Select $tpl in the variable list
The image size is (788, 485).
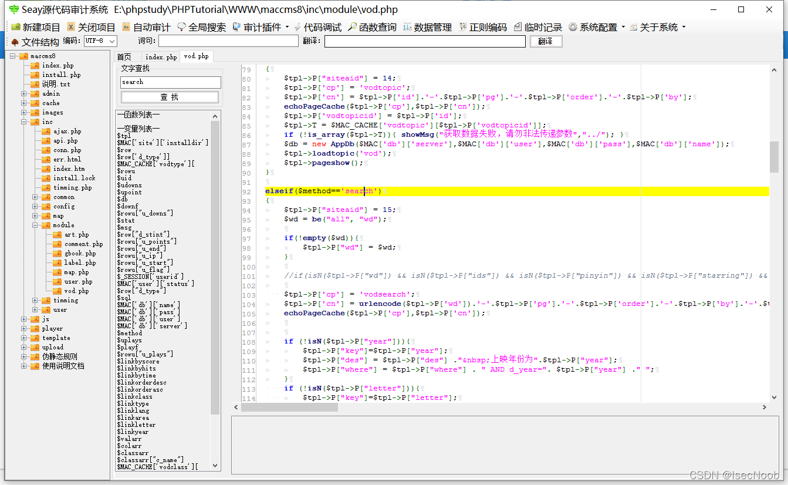pyautogui.click(x=124, y=136)
